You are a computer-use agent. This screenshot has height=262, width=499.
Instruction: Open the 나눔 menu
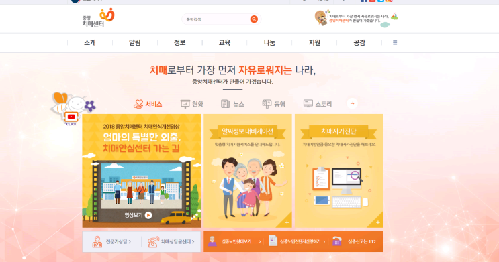[x=269, y=43]
